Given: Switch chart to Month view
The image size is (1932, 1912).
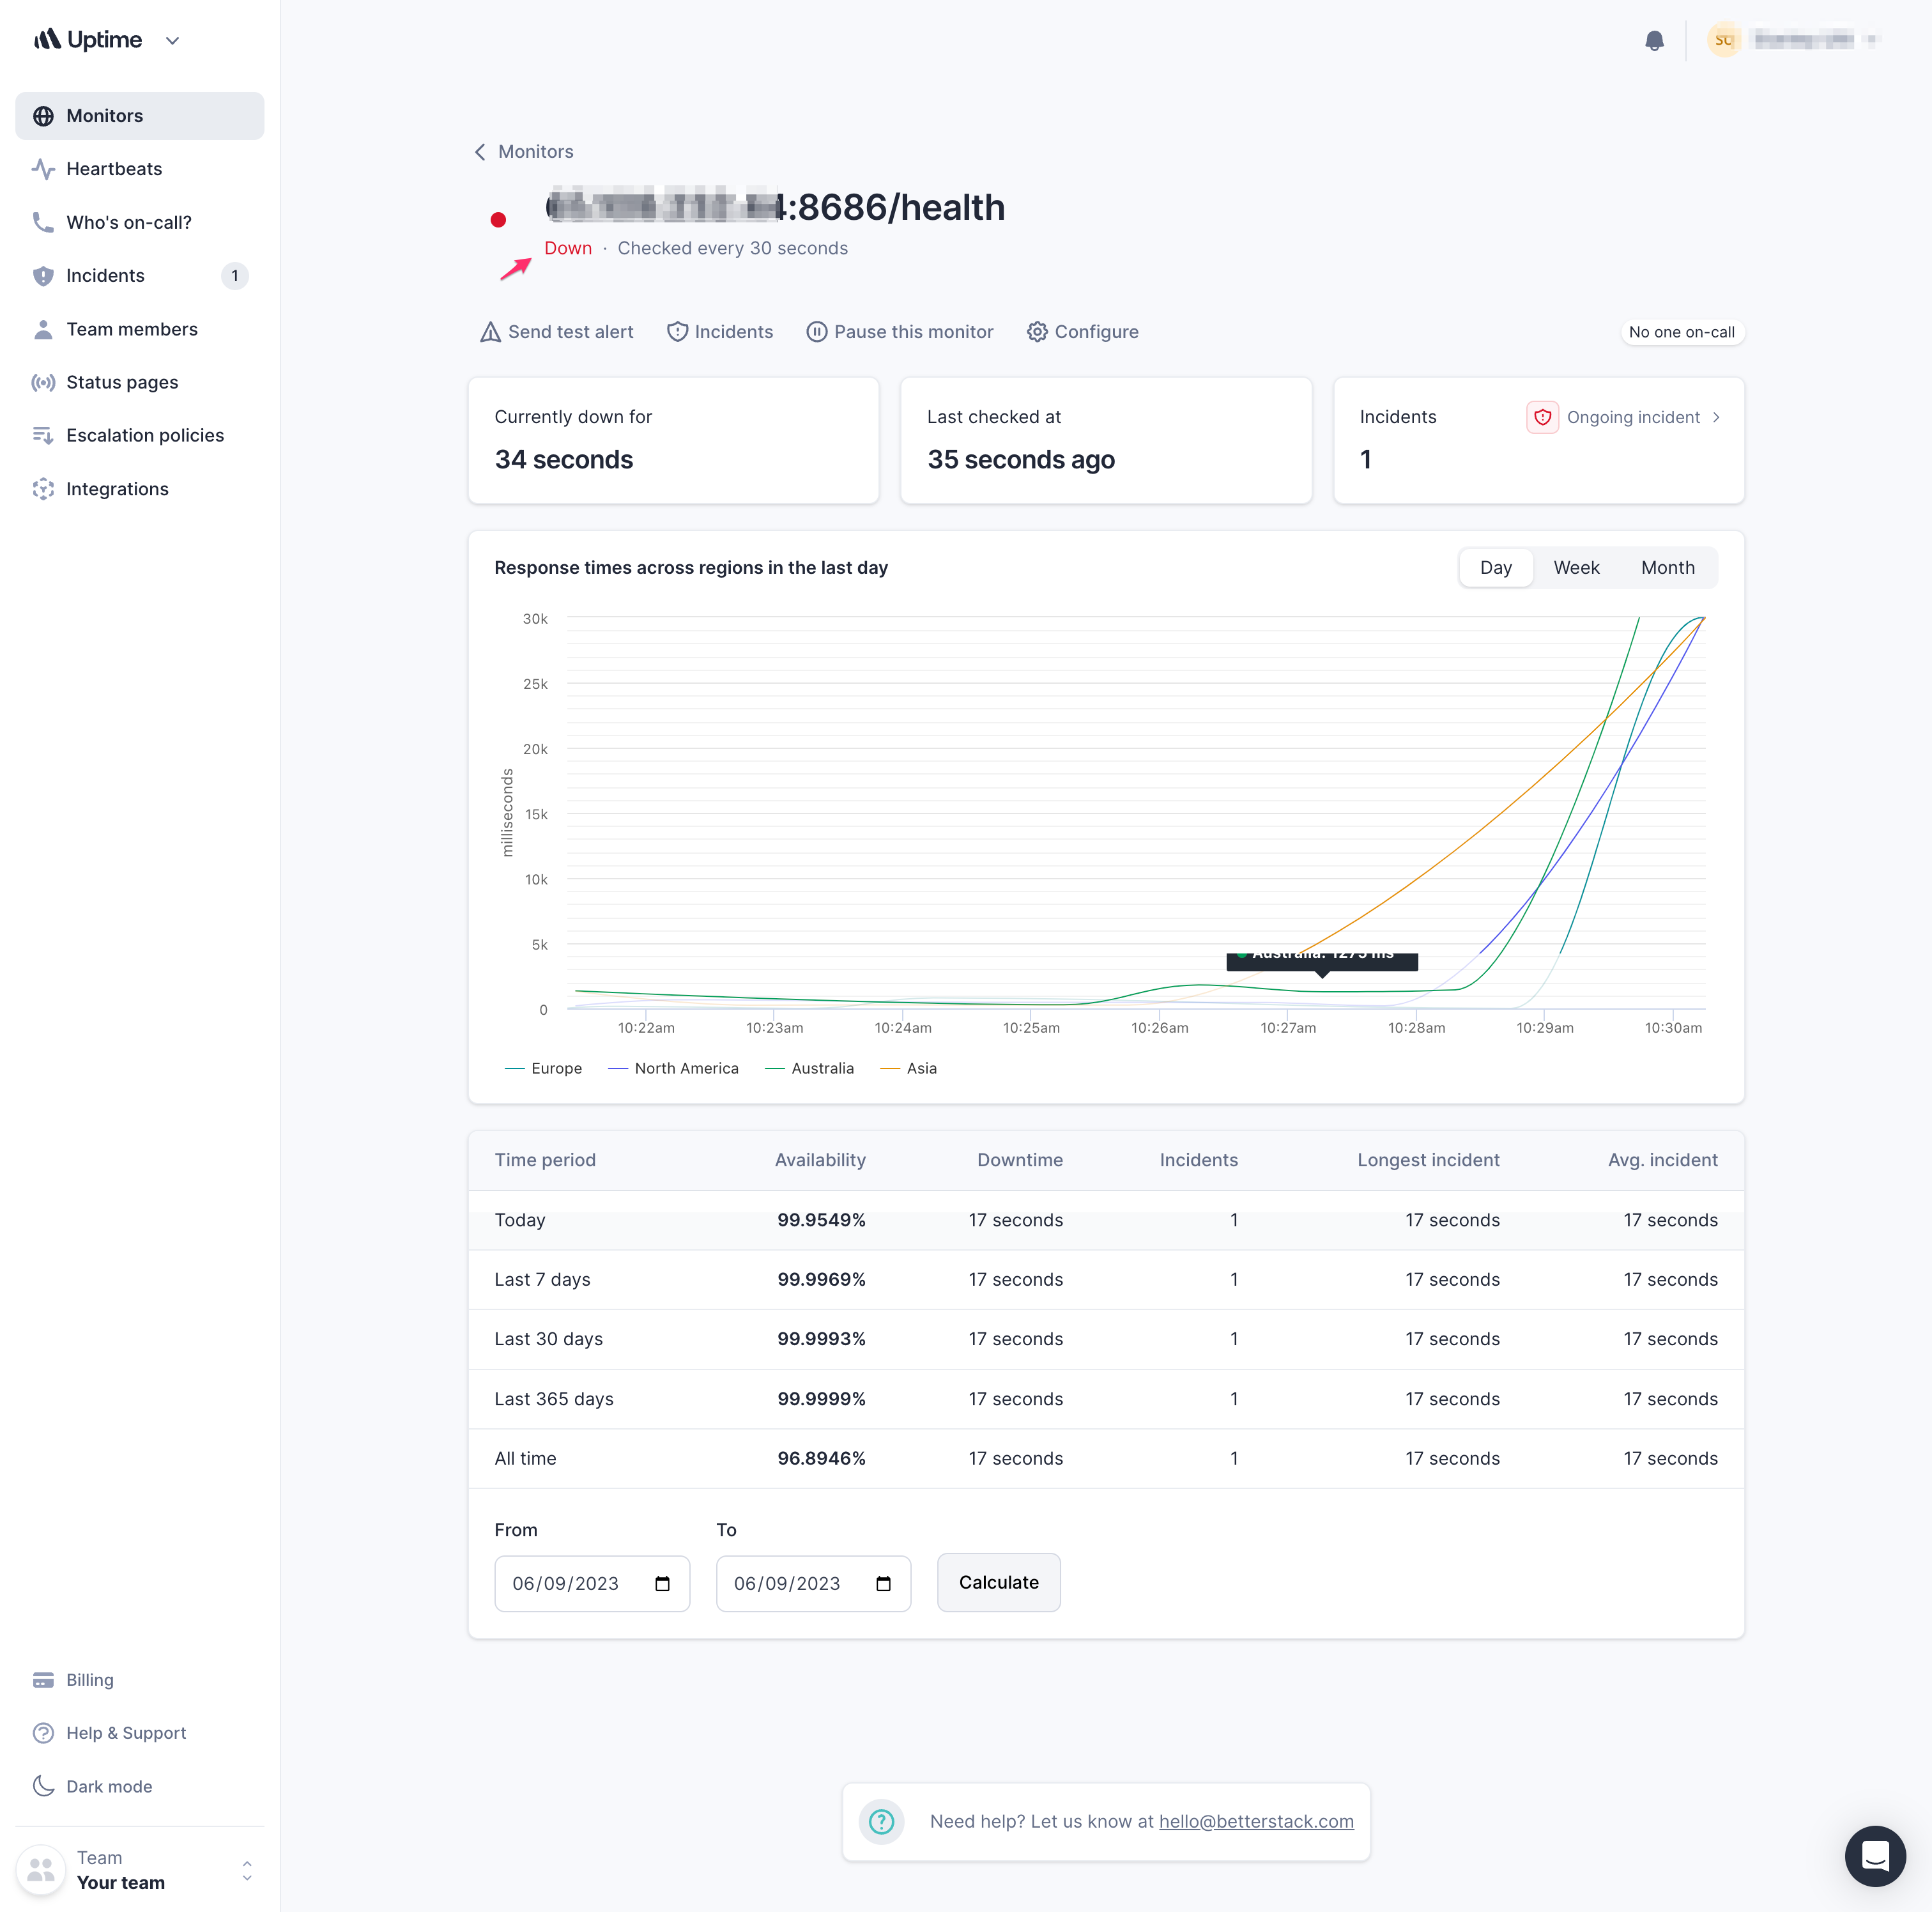Looking at the screenshot, I should pos(1668,568).
